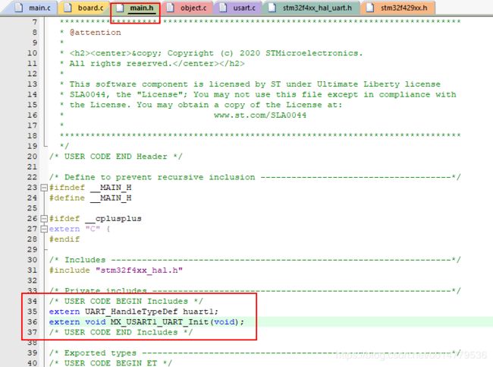Click on 'MX_USART1_UART_Init' in line 36
This screenshot has height=367, width=493.
pyautogui.click(x=159, y=322)
